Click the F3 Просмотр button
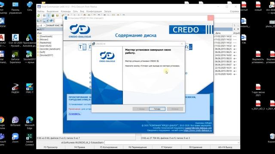 (51, 147)
